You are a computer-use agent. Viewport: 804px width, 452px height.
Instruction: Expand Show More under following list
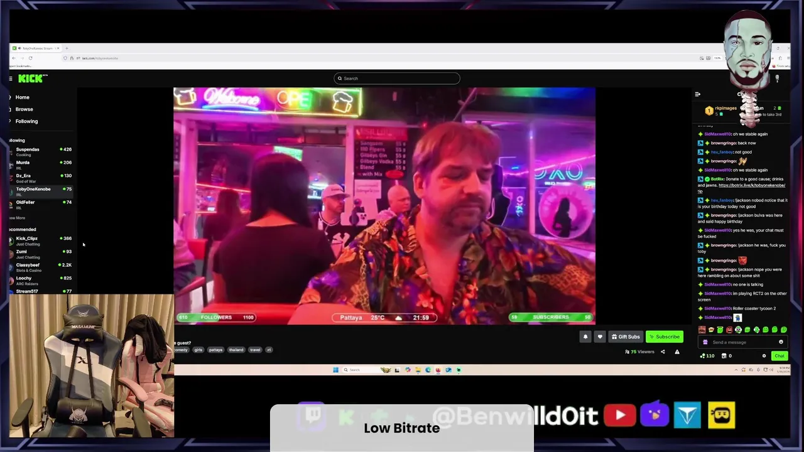click(x=17, y=218)
